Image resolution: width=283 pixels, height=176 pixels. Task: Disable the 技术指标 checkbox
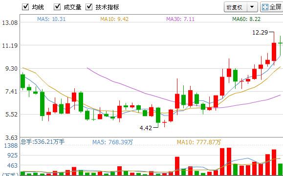click(89, 7)
